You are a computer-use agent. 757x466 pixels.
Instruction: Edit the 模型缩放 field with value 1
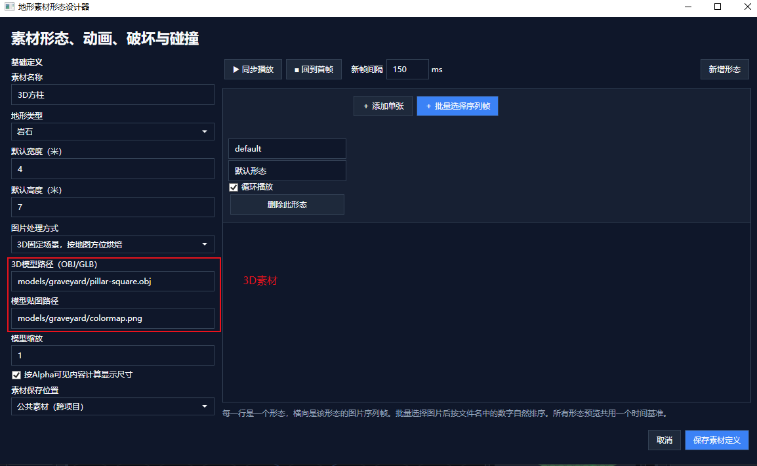coord(112,356)
